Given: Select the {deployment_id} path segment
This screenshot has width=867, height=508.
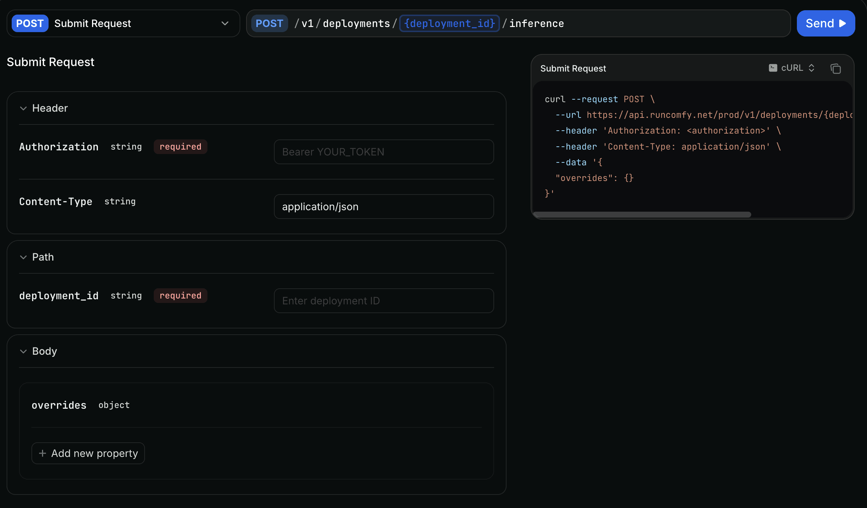Looking at the screenshot, I should point(449,23).
